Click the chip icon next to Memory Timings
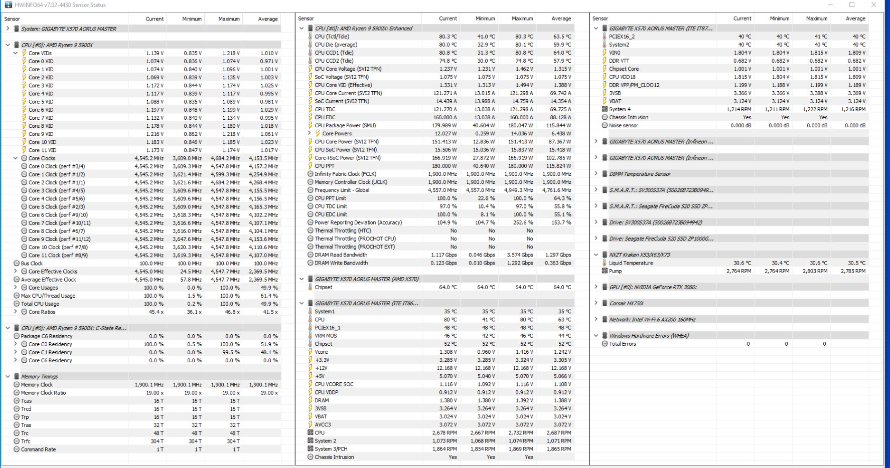The width and height of the screenshot is (890, 468). (17, 376)
